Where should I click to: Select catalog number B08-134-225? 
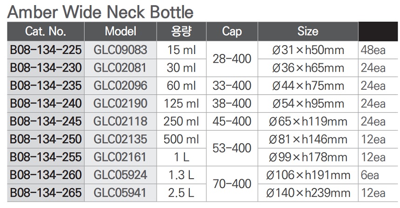click(x=46, y=50)
